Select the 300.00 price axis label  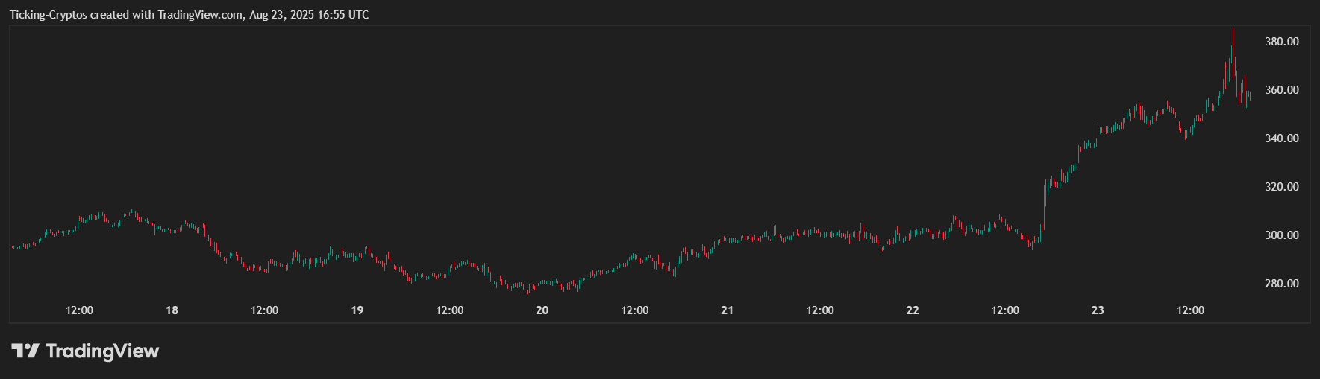coord(1281,235)
